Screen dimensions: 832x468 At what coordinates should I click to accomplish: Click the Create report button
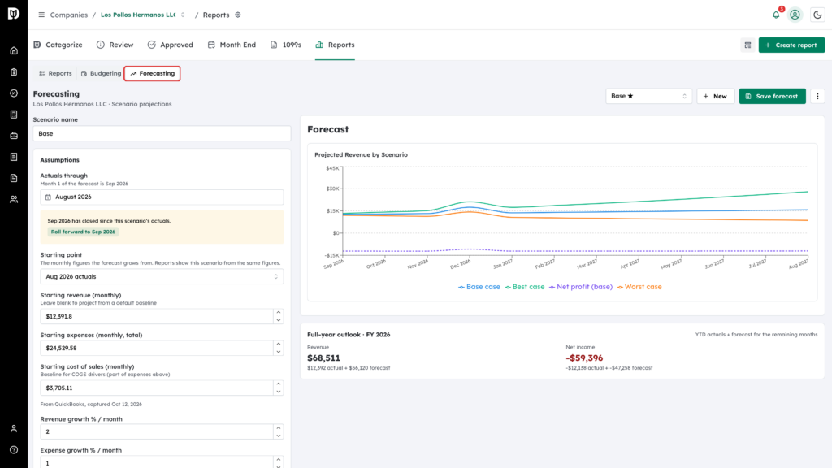(791, 45)
